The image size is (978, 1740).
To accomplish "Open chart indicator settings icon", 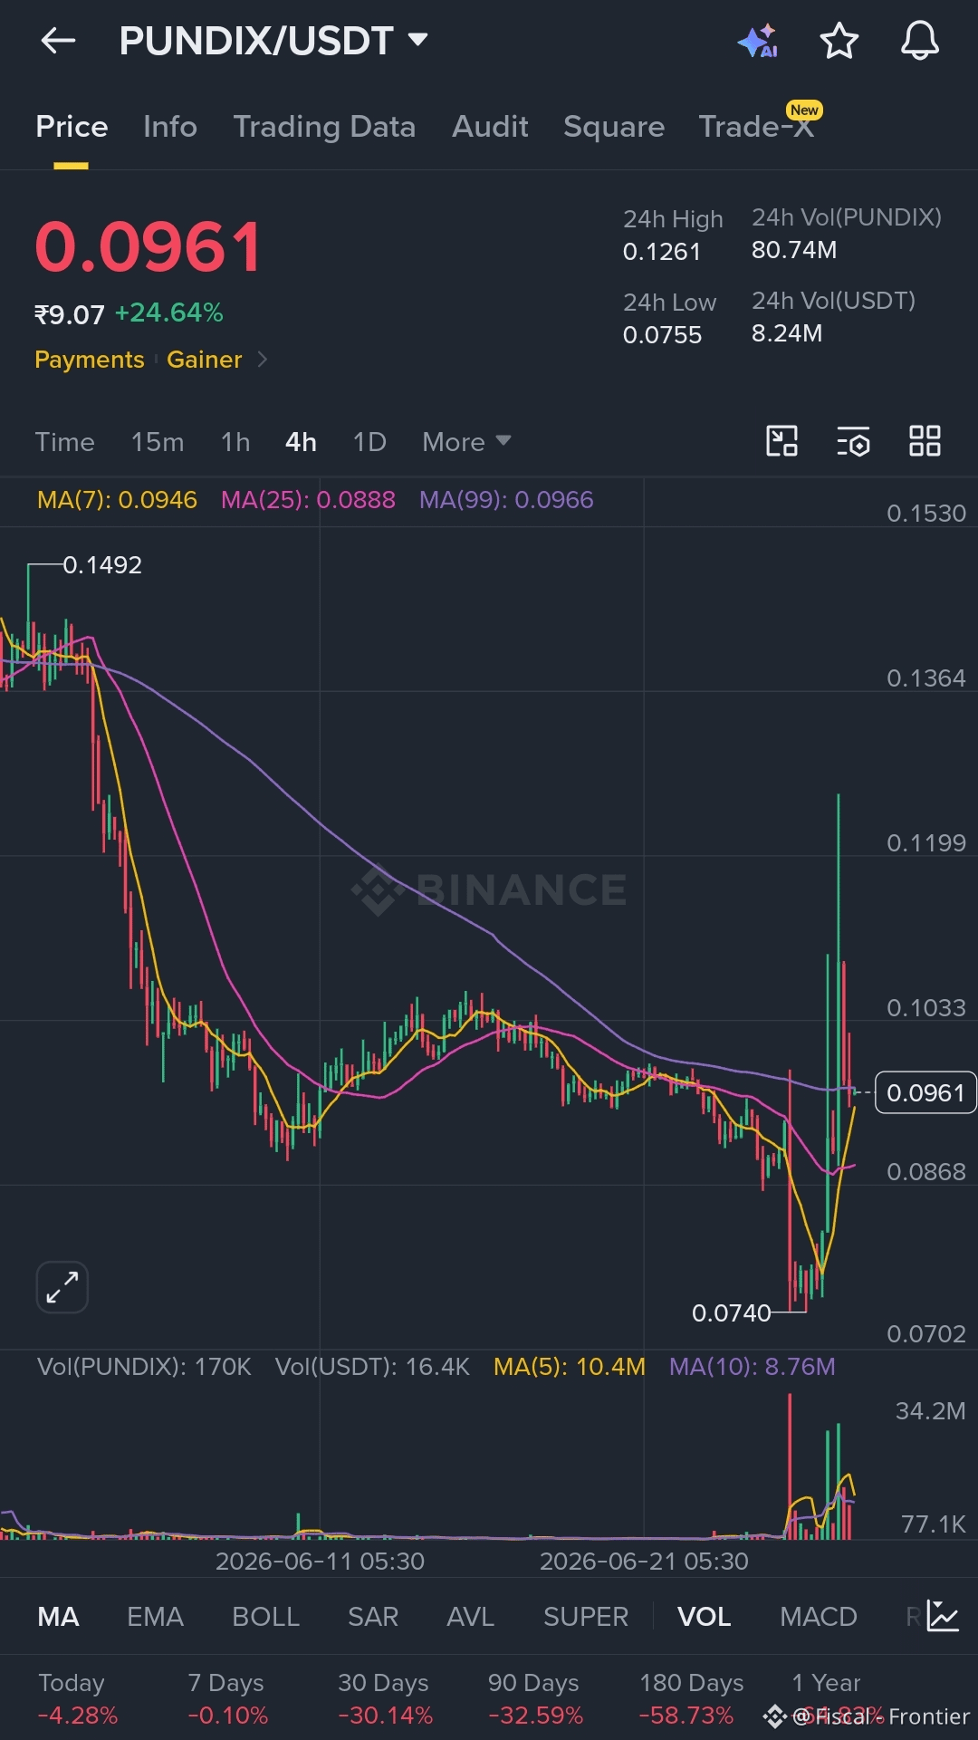I will click(853, 441).
